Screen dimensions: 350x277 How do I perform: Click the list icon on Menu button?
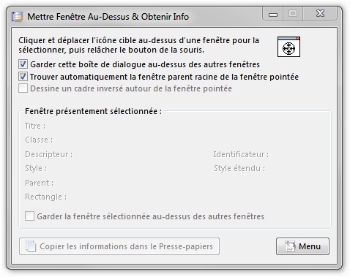point(290,246)
